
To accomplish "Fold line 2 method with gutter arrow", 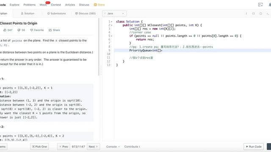I will click(112, 25).
